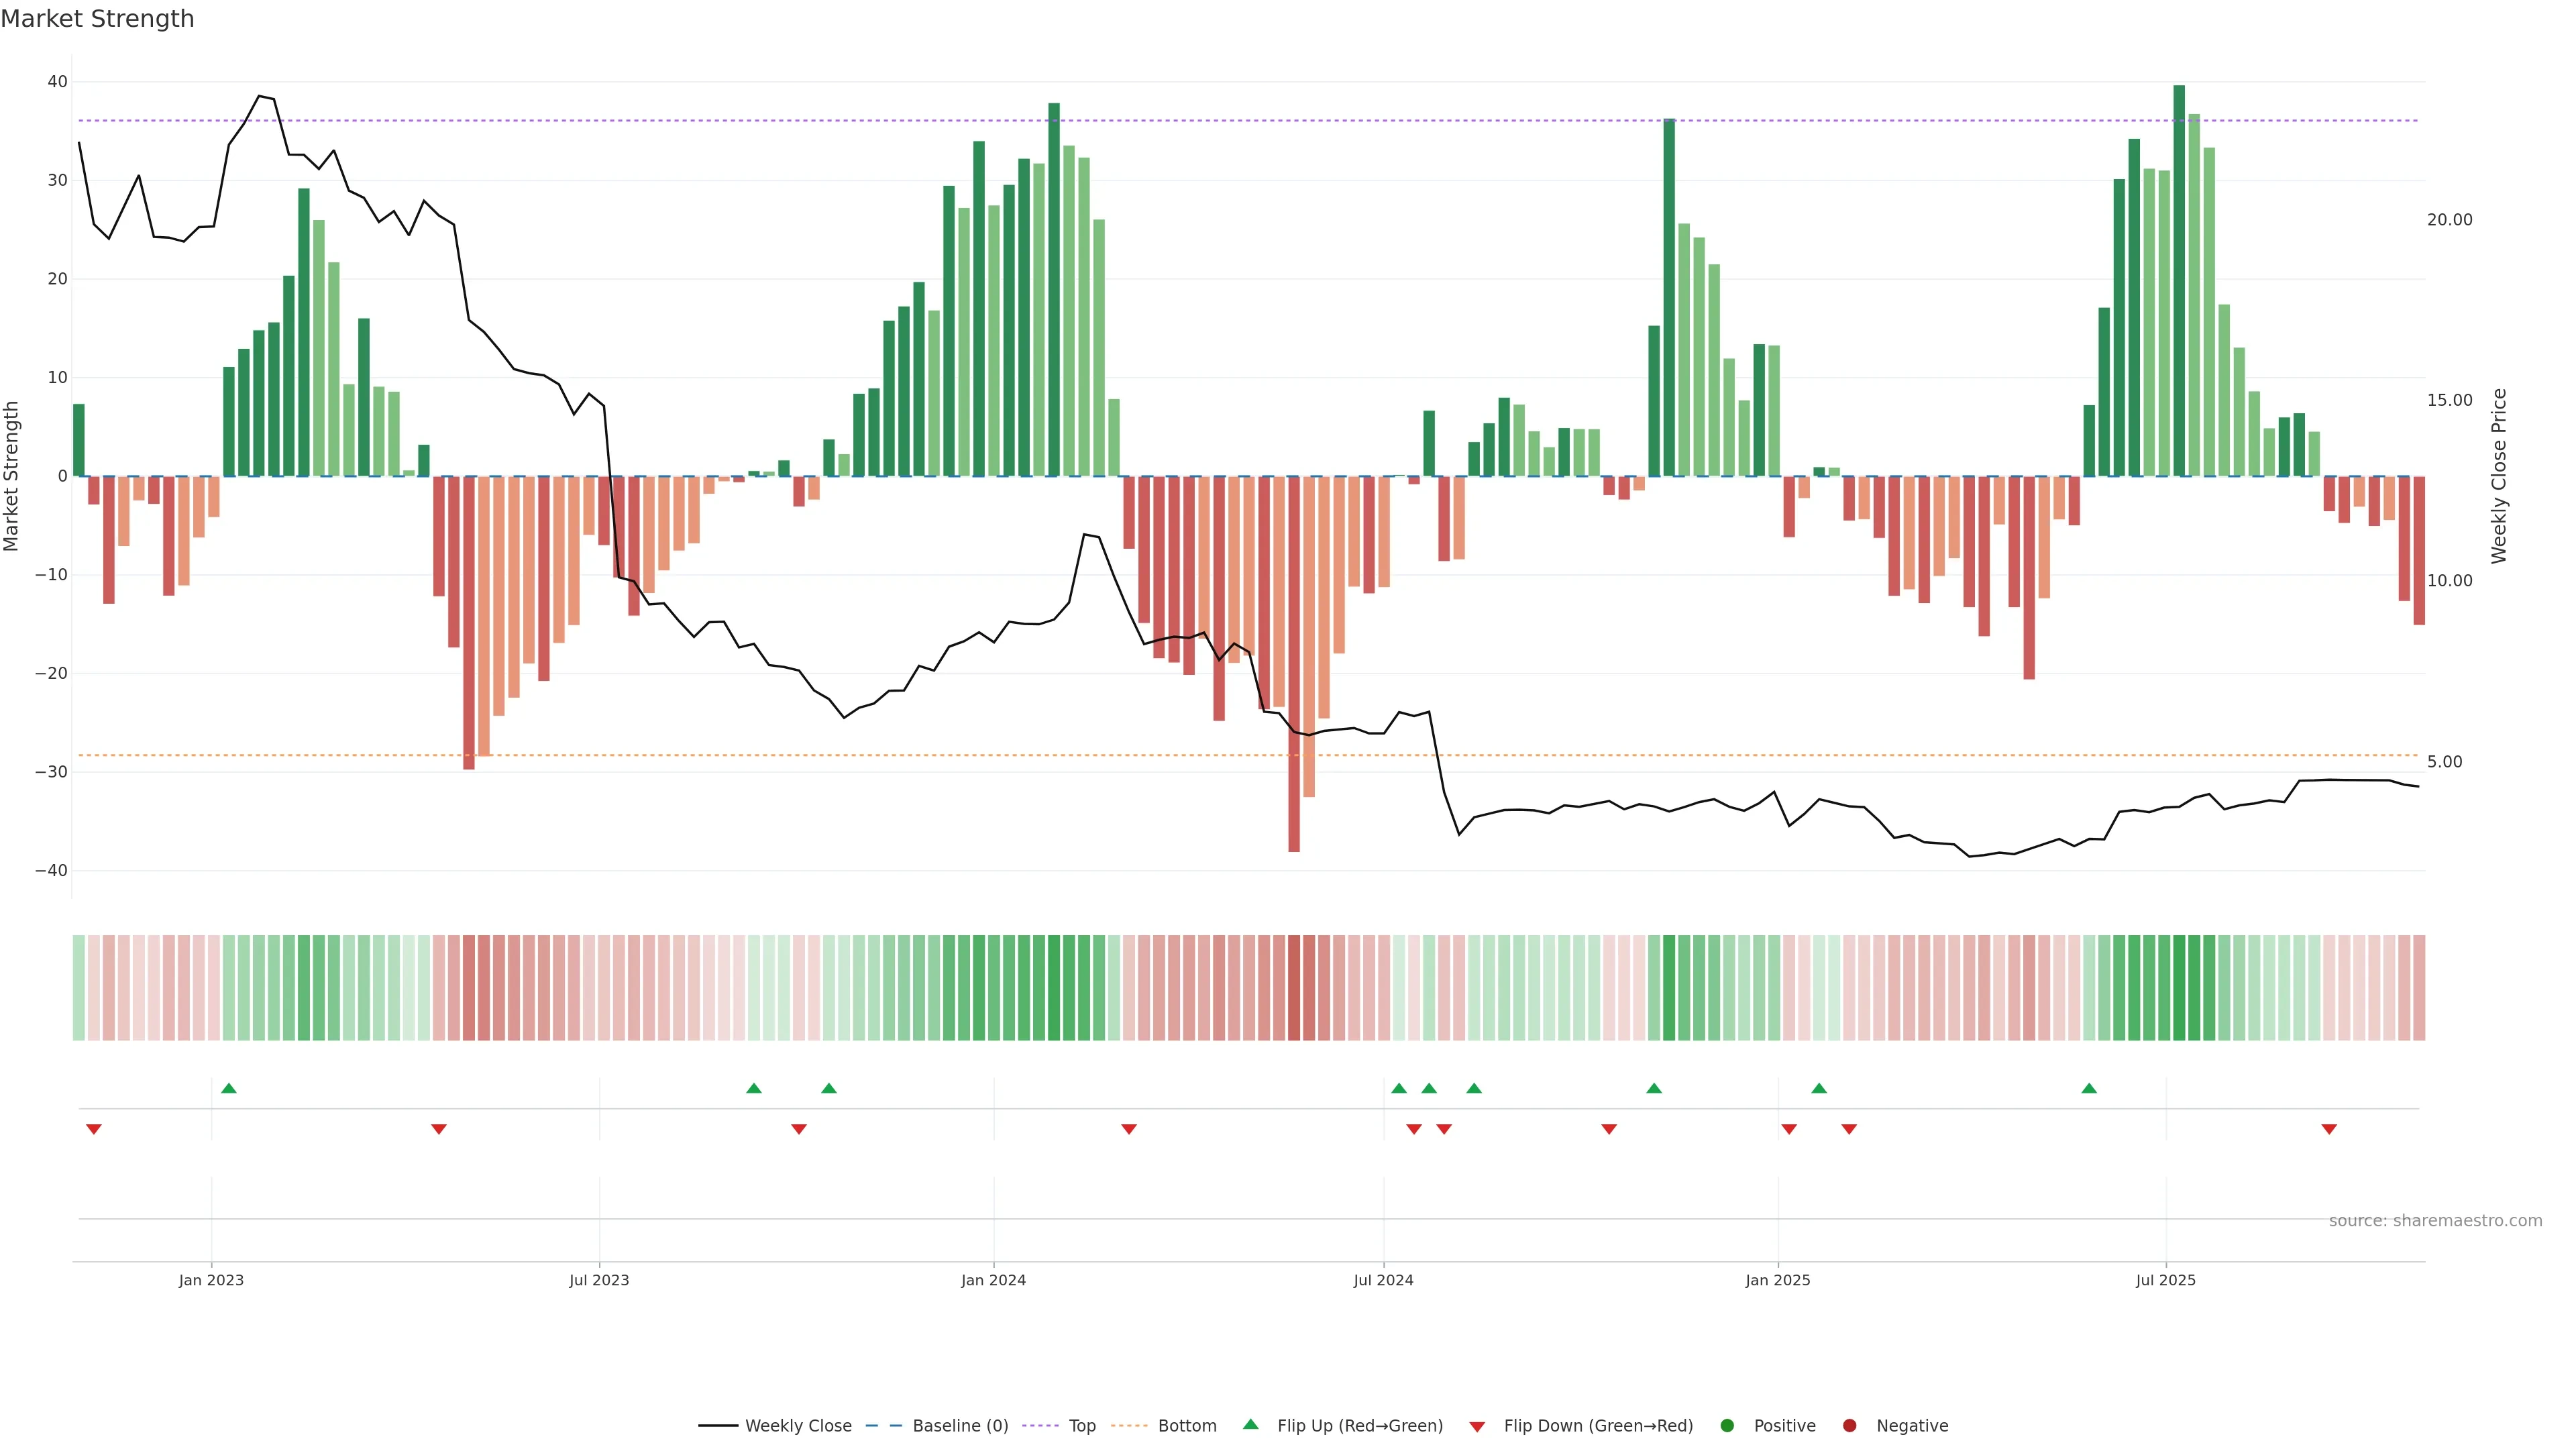Image resolution: width=2576 pixels, height=1449 pixels.
Task: Click the last red flip-down marker
Action: point(2329,1129)
